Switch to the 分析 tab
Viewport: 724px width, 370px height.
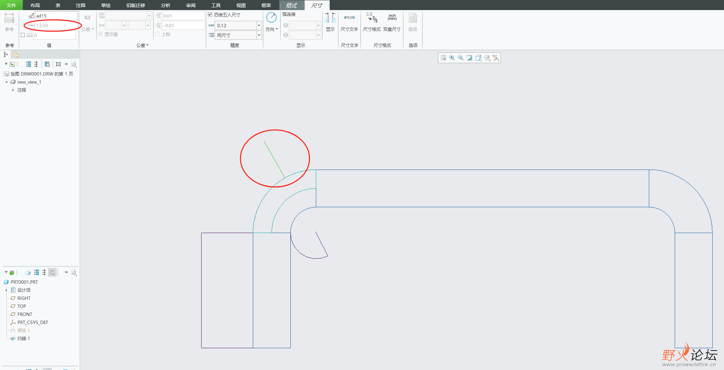pos(166,5)
